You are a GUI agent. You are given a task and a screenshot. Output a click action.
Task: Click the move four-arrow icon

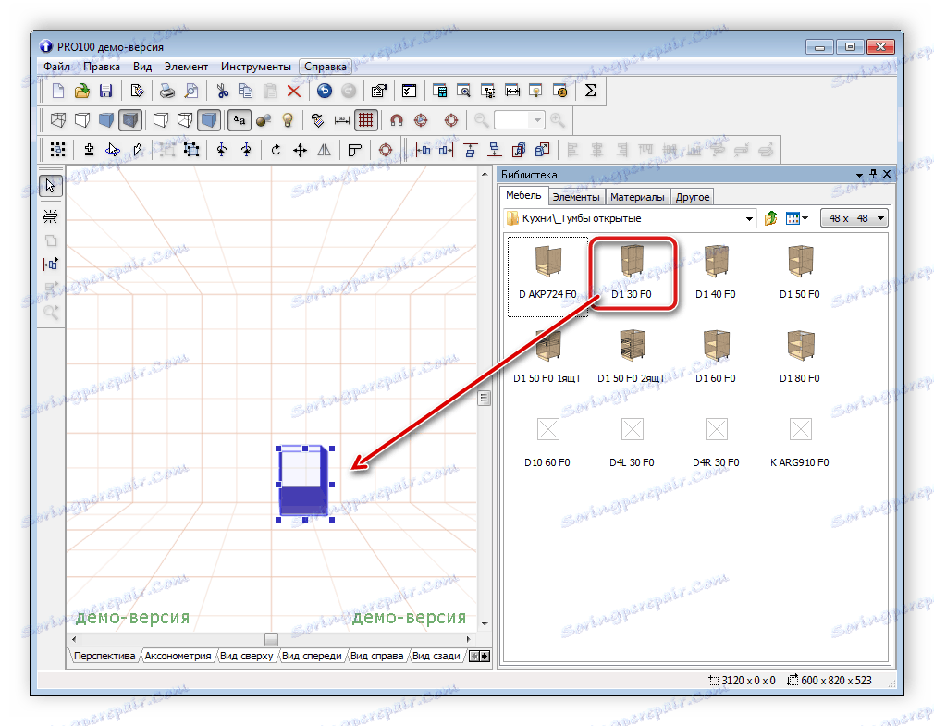[x=300, y=150]
